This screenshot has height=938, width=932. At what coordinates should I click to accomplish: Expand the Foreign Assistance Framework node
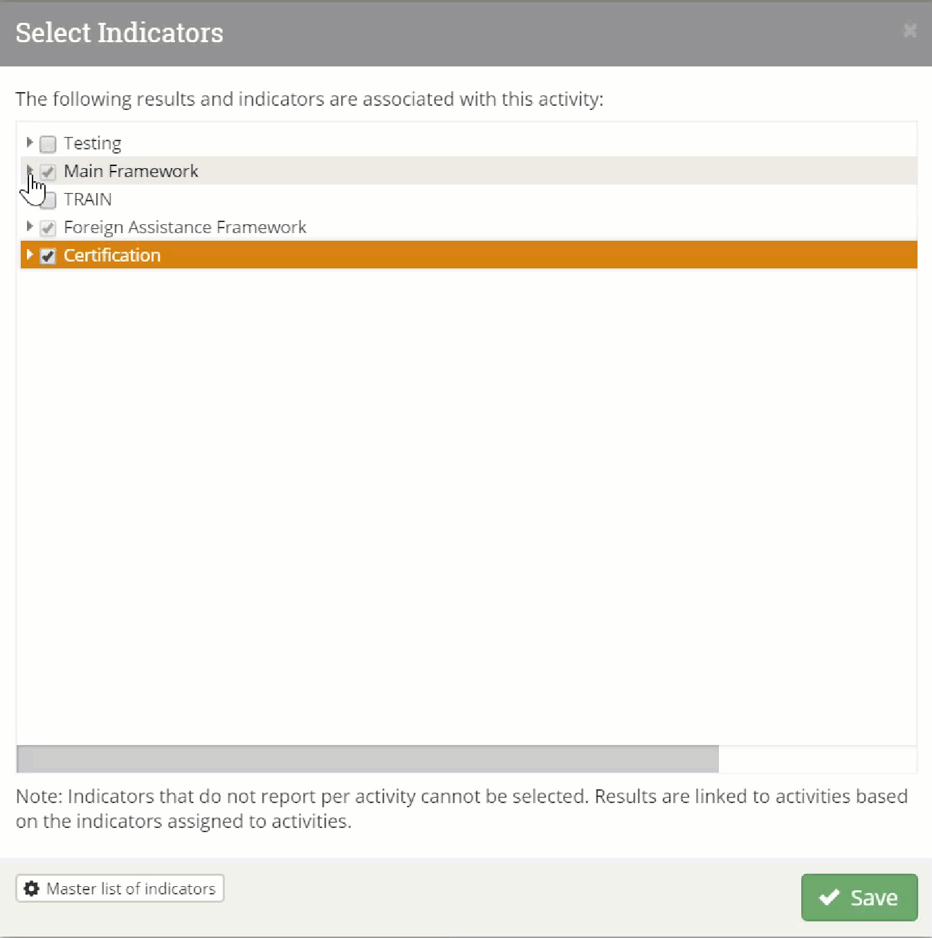pos(29,226)
